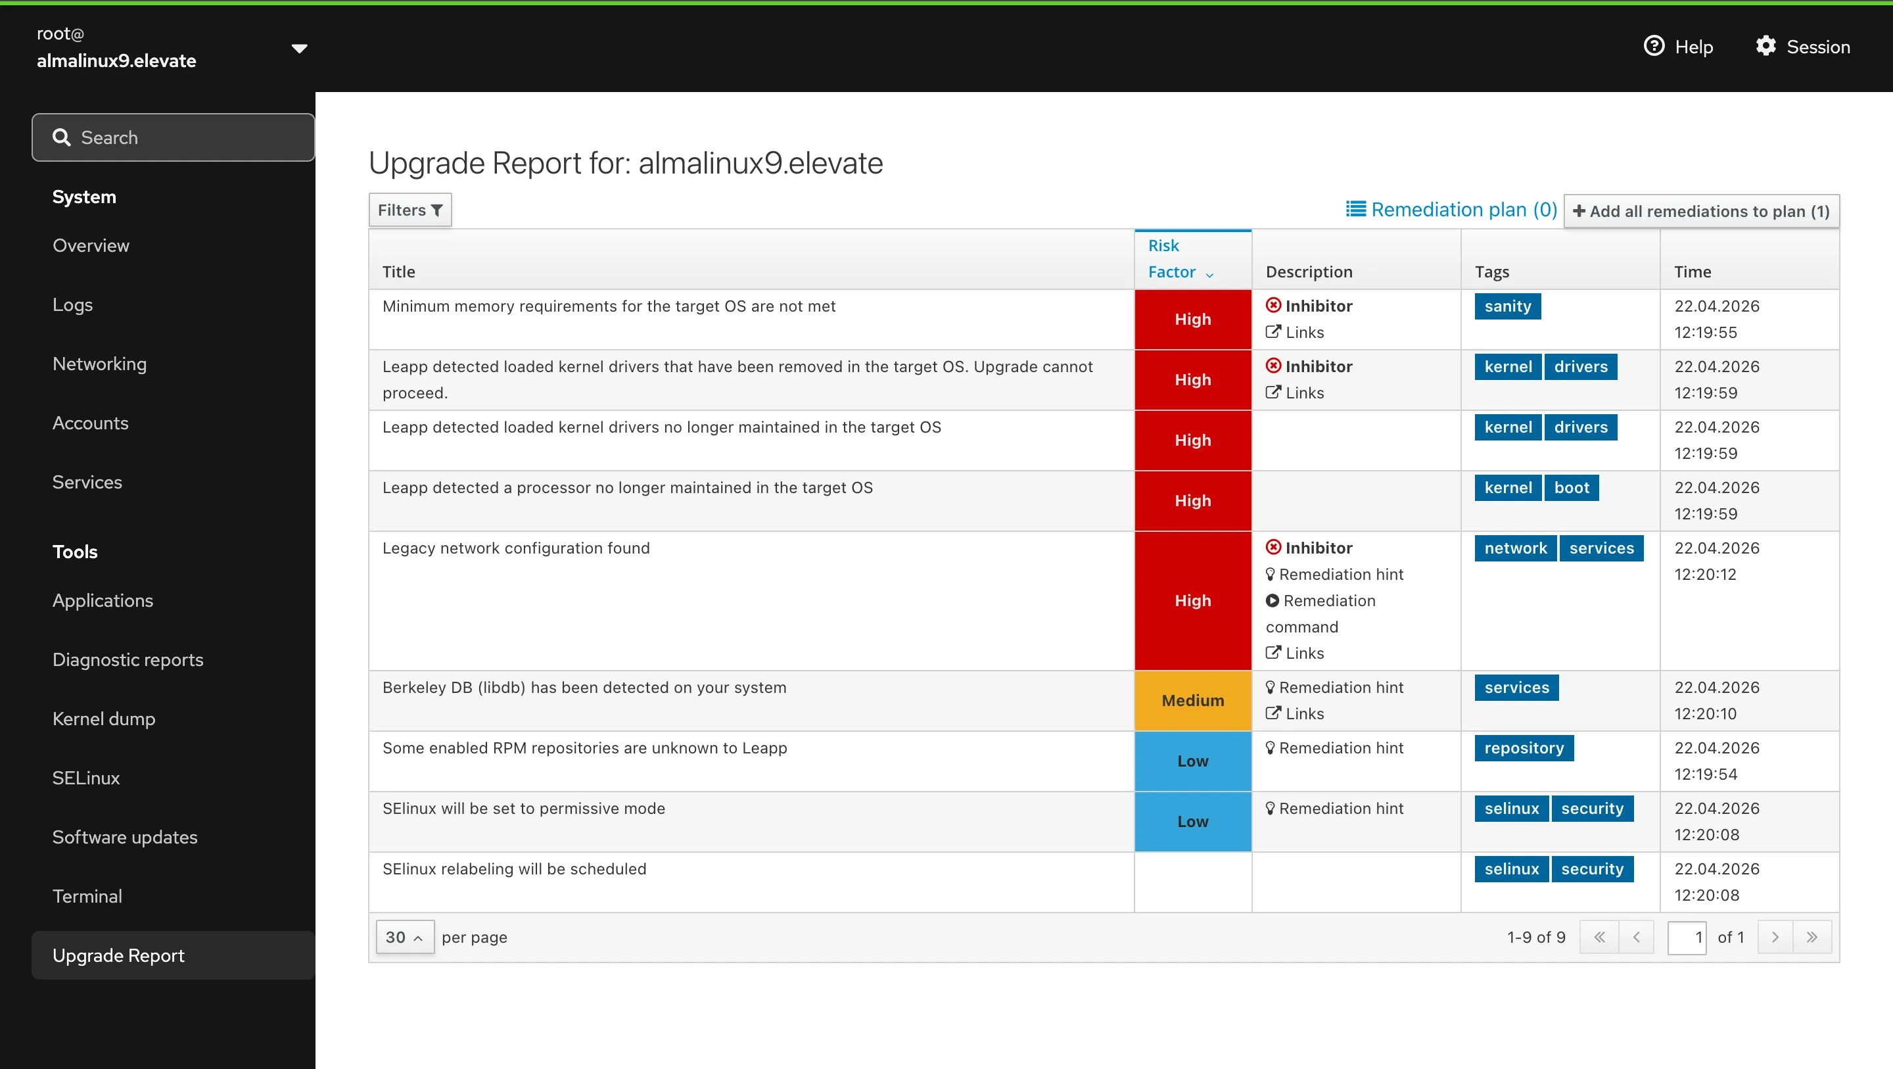The image size is (1893, 1069).
Task: Click Remediation command play icon
Action: pyautogui.click(x=1272, y=600)
